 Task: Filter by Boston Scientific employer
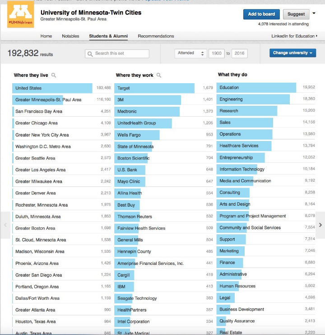164,158
